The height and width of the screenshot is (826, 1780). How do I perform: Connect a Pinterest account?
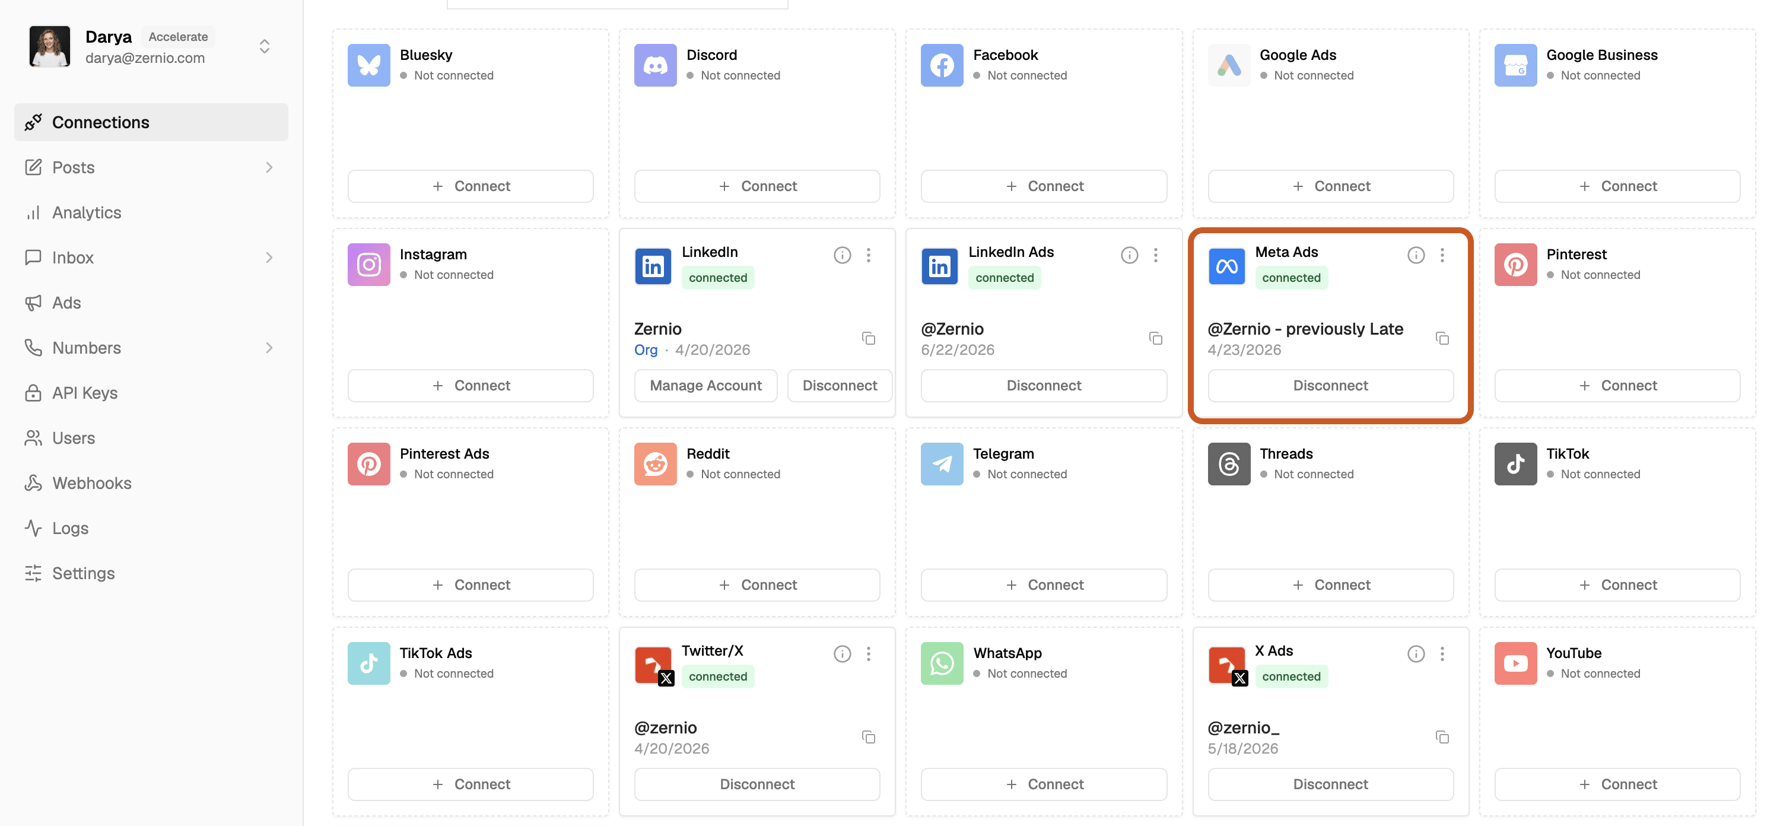(1617, 386)
